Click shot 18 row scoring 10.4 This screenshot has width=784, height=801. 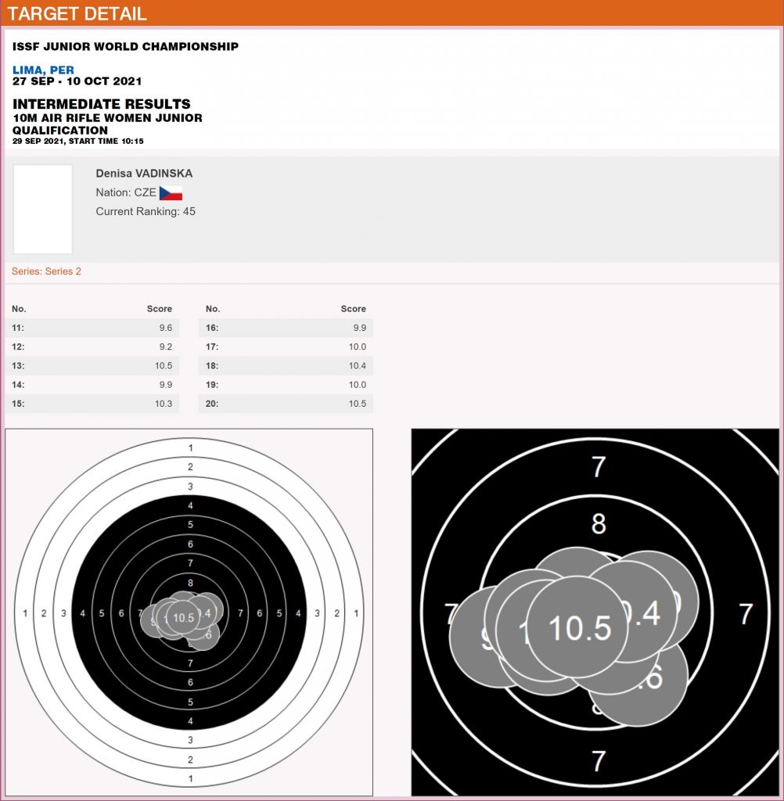pos(286,365)
